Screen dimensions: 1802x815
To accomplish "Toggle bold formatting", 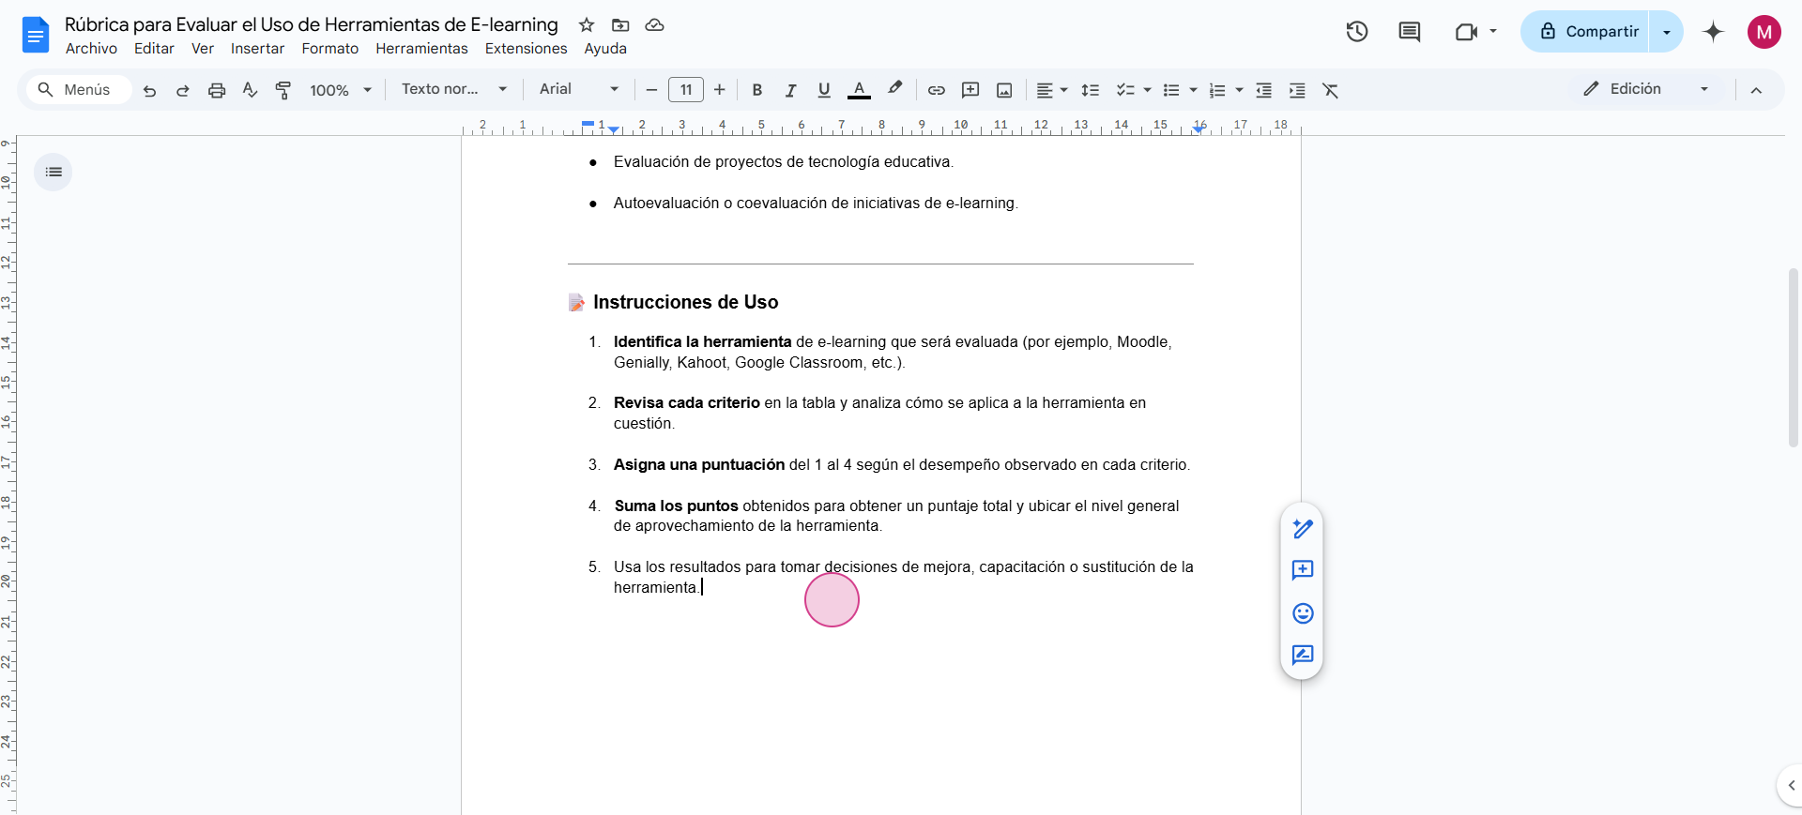I will (x=757, y=90).
